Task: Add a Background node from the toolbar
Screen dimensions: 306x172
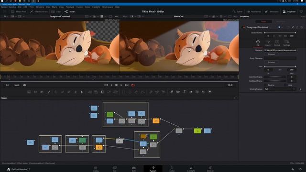Action: pyautogui.click(x=29, y=92)
